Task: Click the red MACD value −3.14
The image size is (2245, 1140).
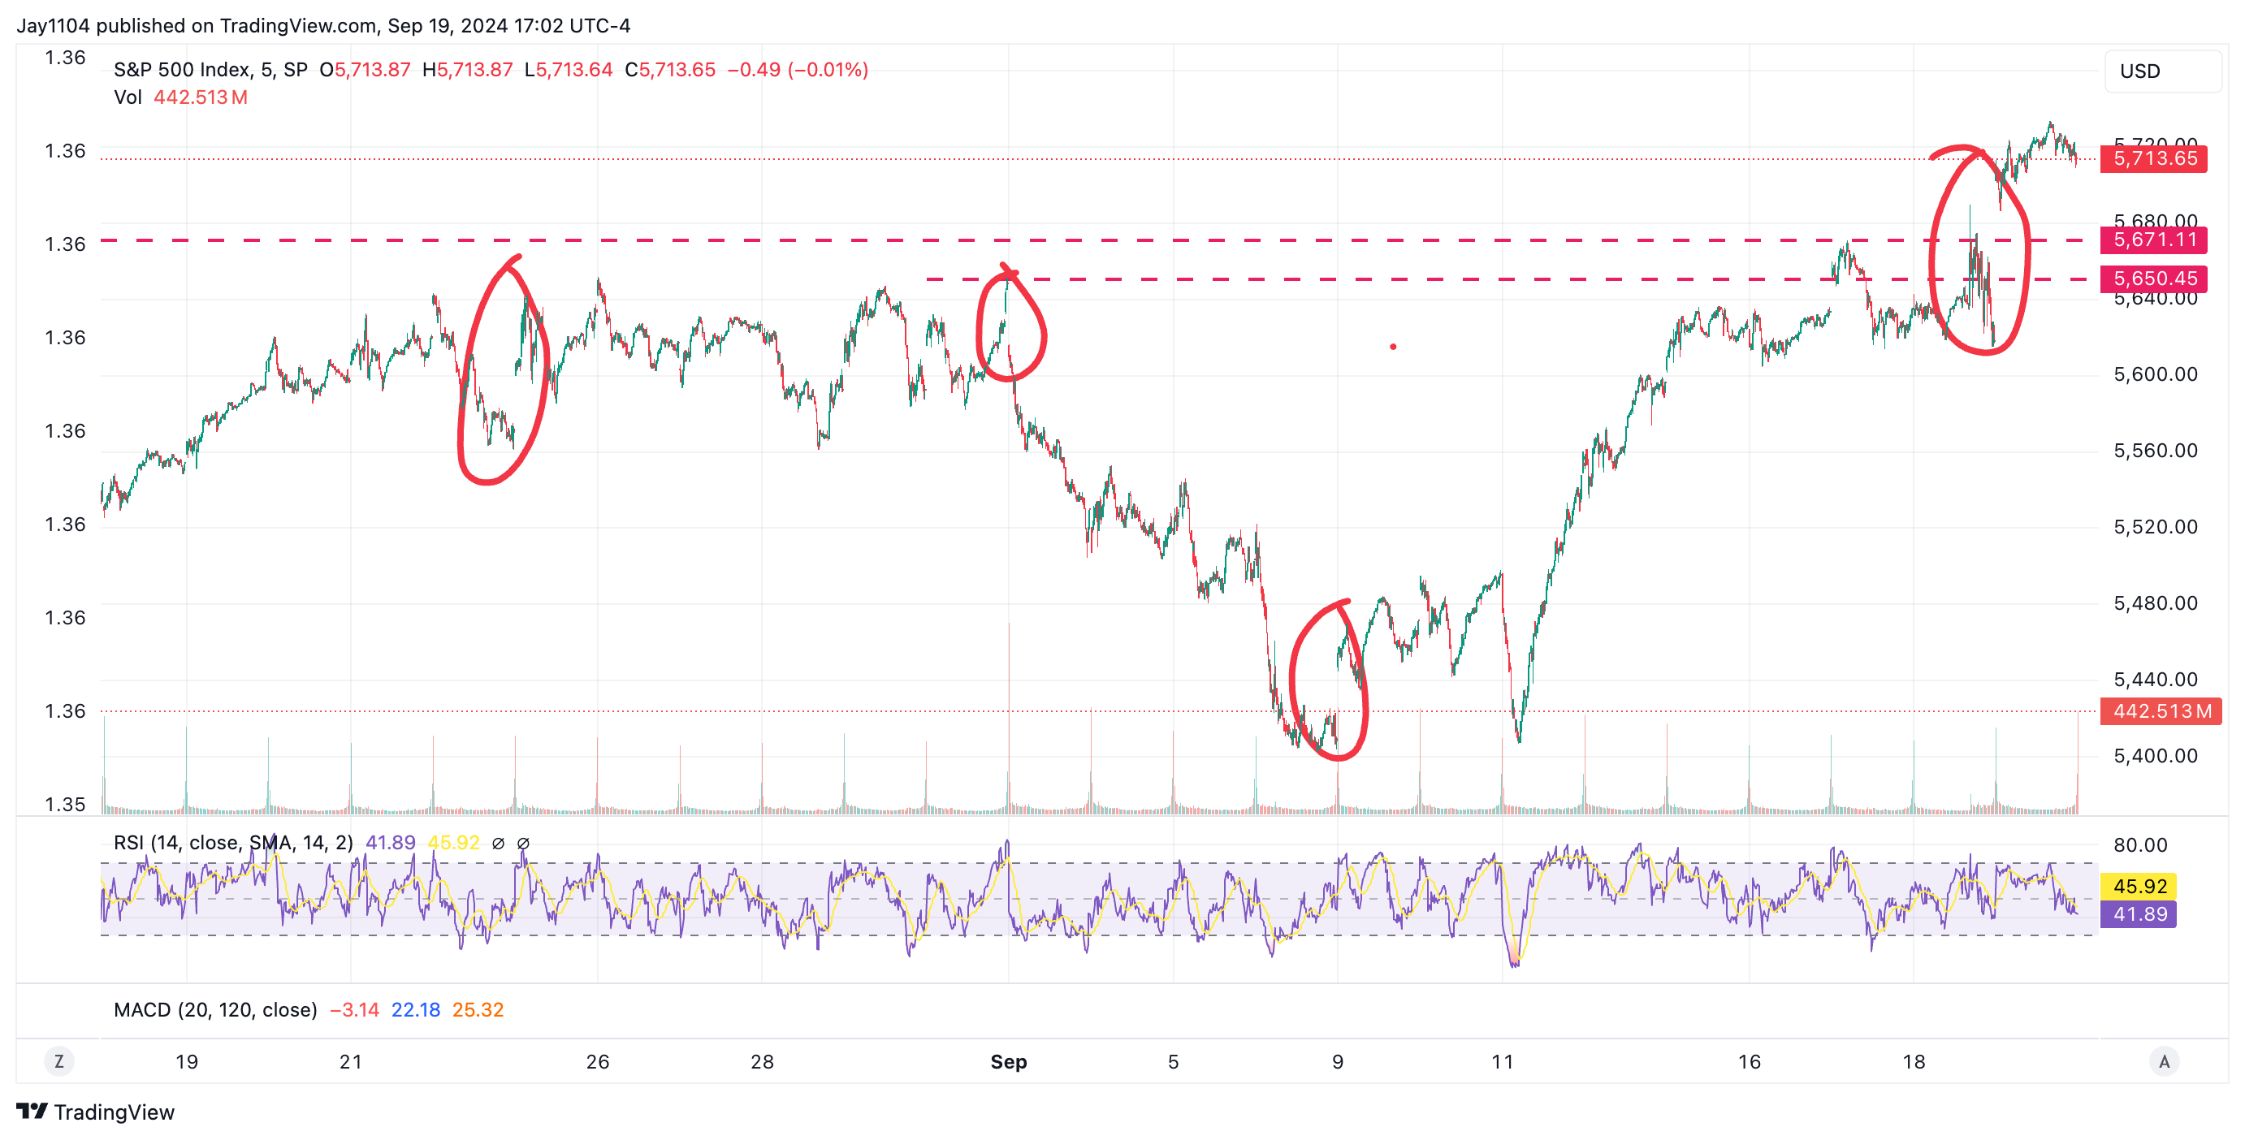Action: pos(355,1009)
